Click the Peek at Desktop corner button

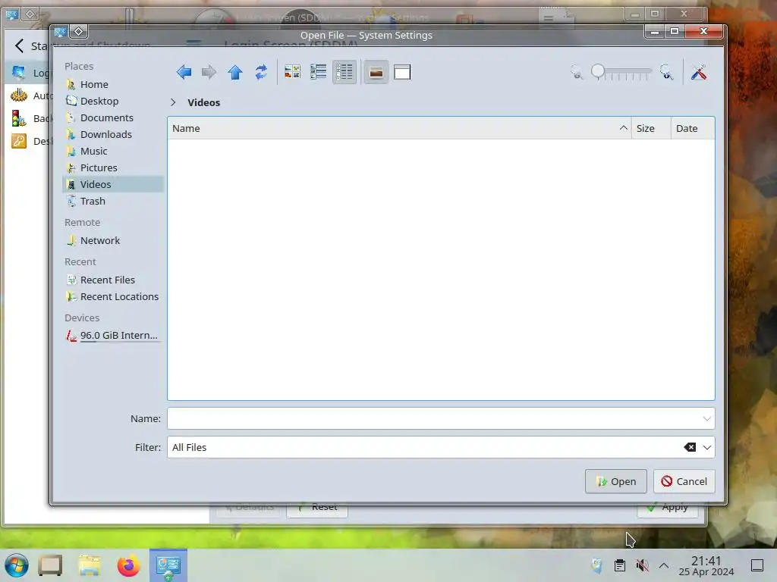pos(757,565)
